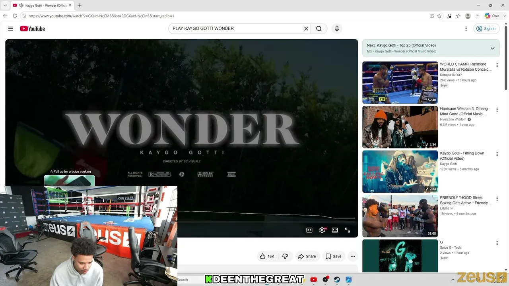Open the browser Settings and more menu
Image resolution: width=509 pixels, height=286 pixels.
coord(478,16)
